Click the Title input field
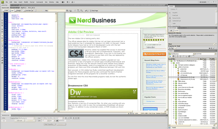This screenshot has width=218, height=129. click(x=57, y=10)
